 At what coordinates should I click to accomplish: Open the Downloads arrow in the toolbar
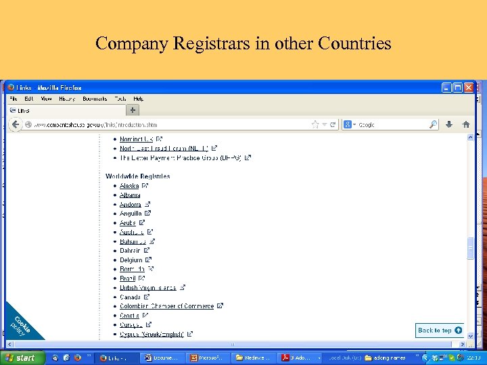click(449, 125)
